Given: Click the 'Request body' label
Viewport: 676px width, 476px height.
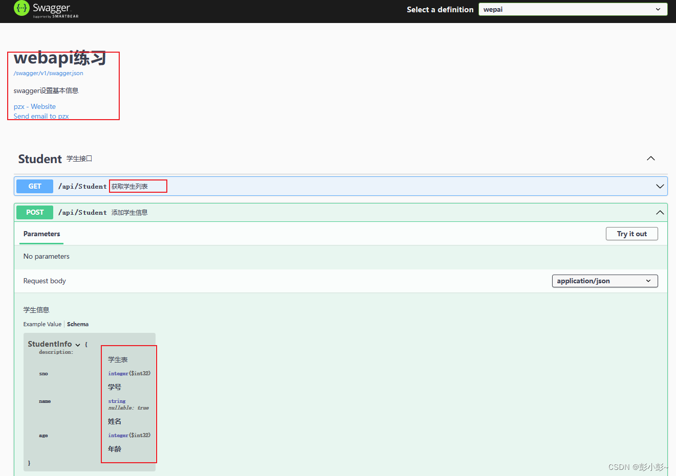Looking at the screenshot, I should pos(45,281).
